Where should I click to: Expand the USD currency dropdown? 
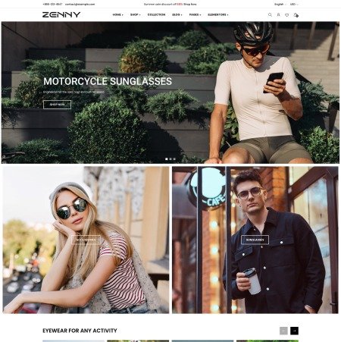pyautogui.click(x=294, y=5)
